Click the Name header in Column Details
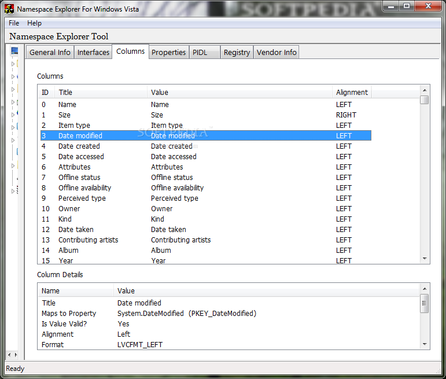Image resolution: width=446 pixels, height=379 pixels. 76,291
